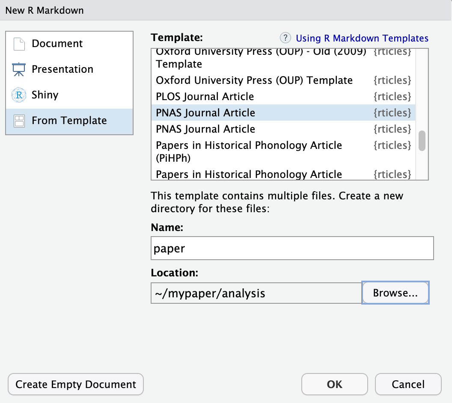This screenshot has width=452, height=403.
Task: Select the PLOS Journal Article template
Action: pyautogui.click(x=205, y=97)
